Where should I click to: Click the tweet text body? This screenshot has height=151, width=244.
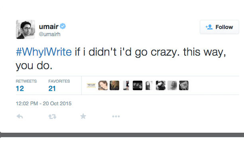121,59
